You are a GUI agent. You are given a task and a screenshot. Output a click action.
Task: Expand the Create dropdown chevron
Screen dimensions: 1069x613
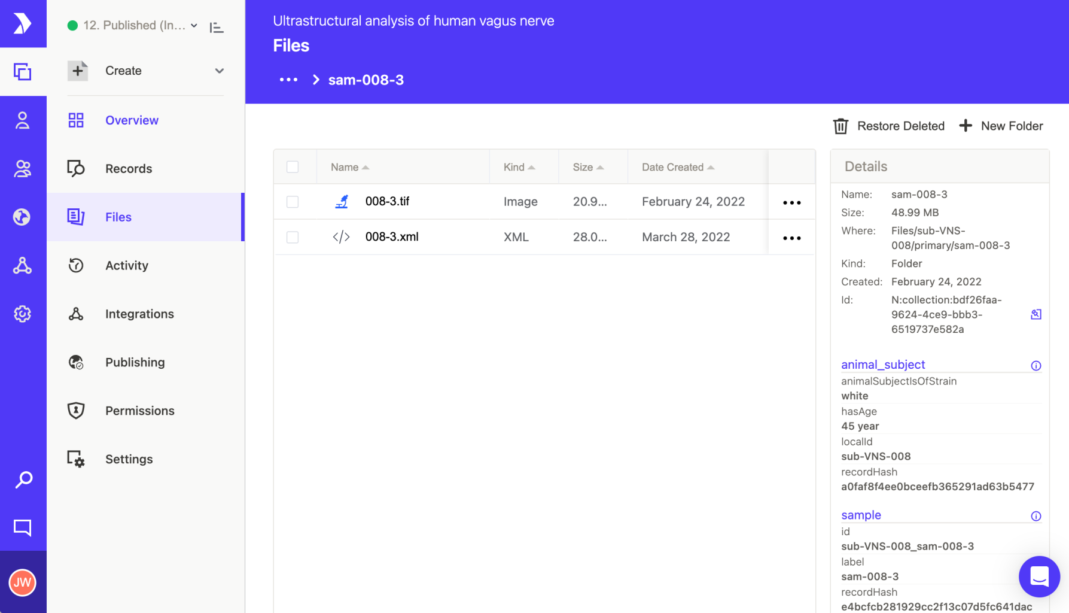pos(220,71)
